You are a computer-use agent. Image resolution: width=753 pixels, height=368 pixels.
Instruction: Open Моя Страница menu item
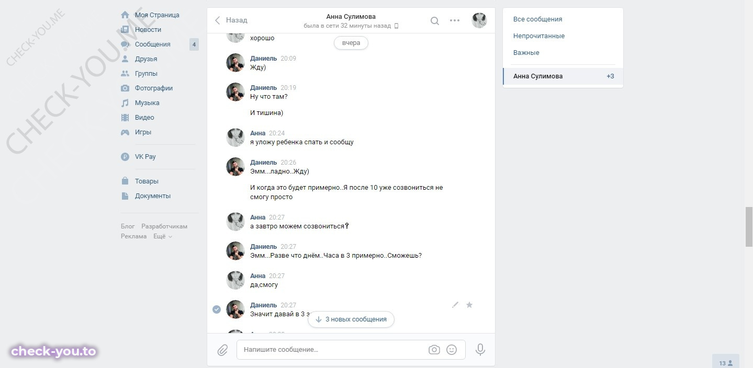point(157,15)
